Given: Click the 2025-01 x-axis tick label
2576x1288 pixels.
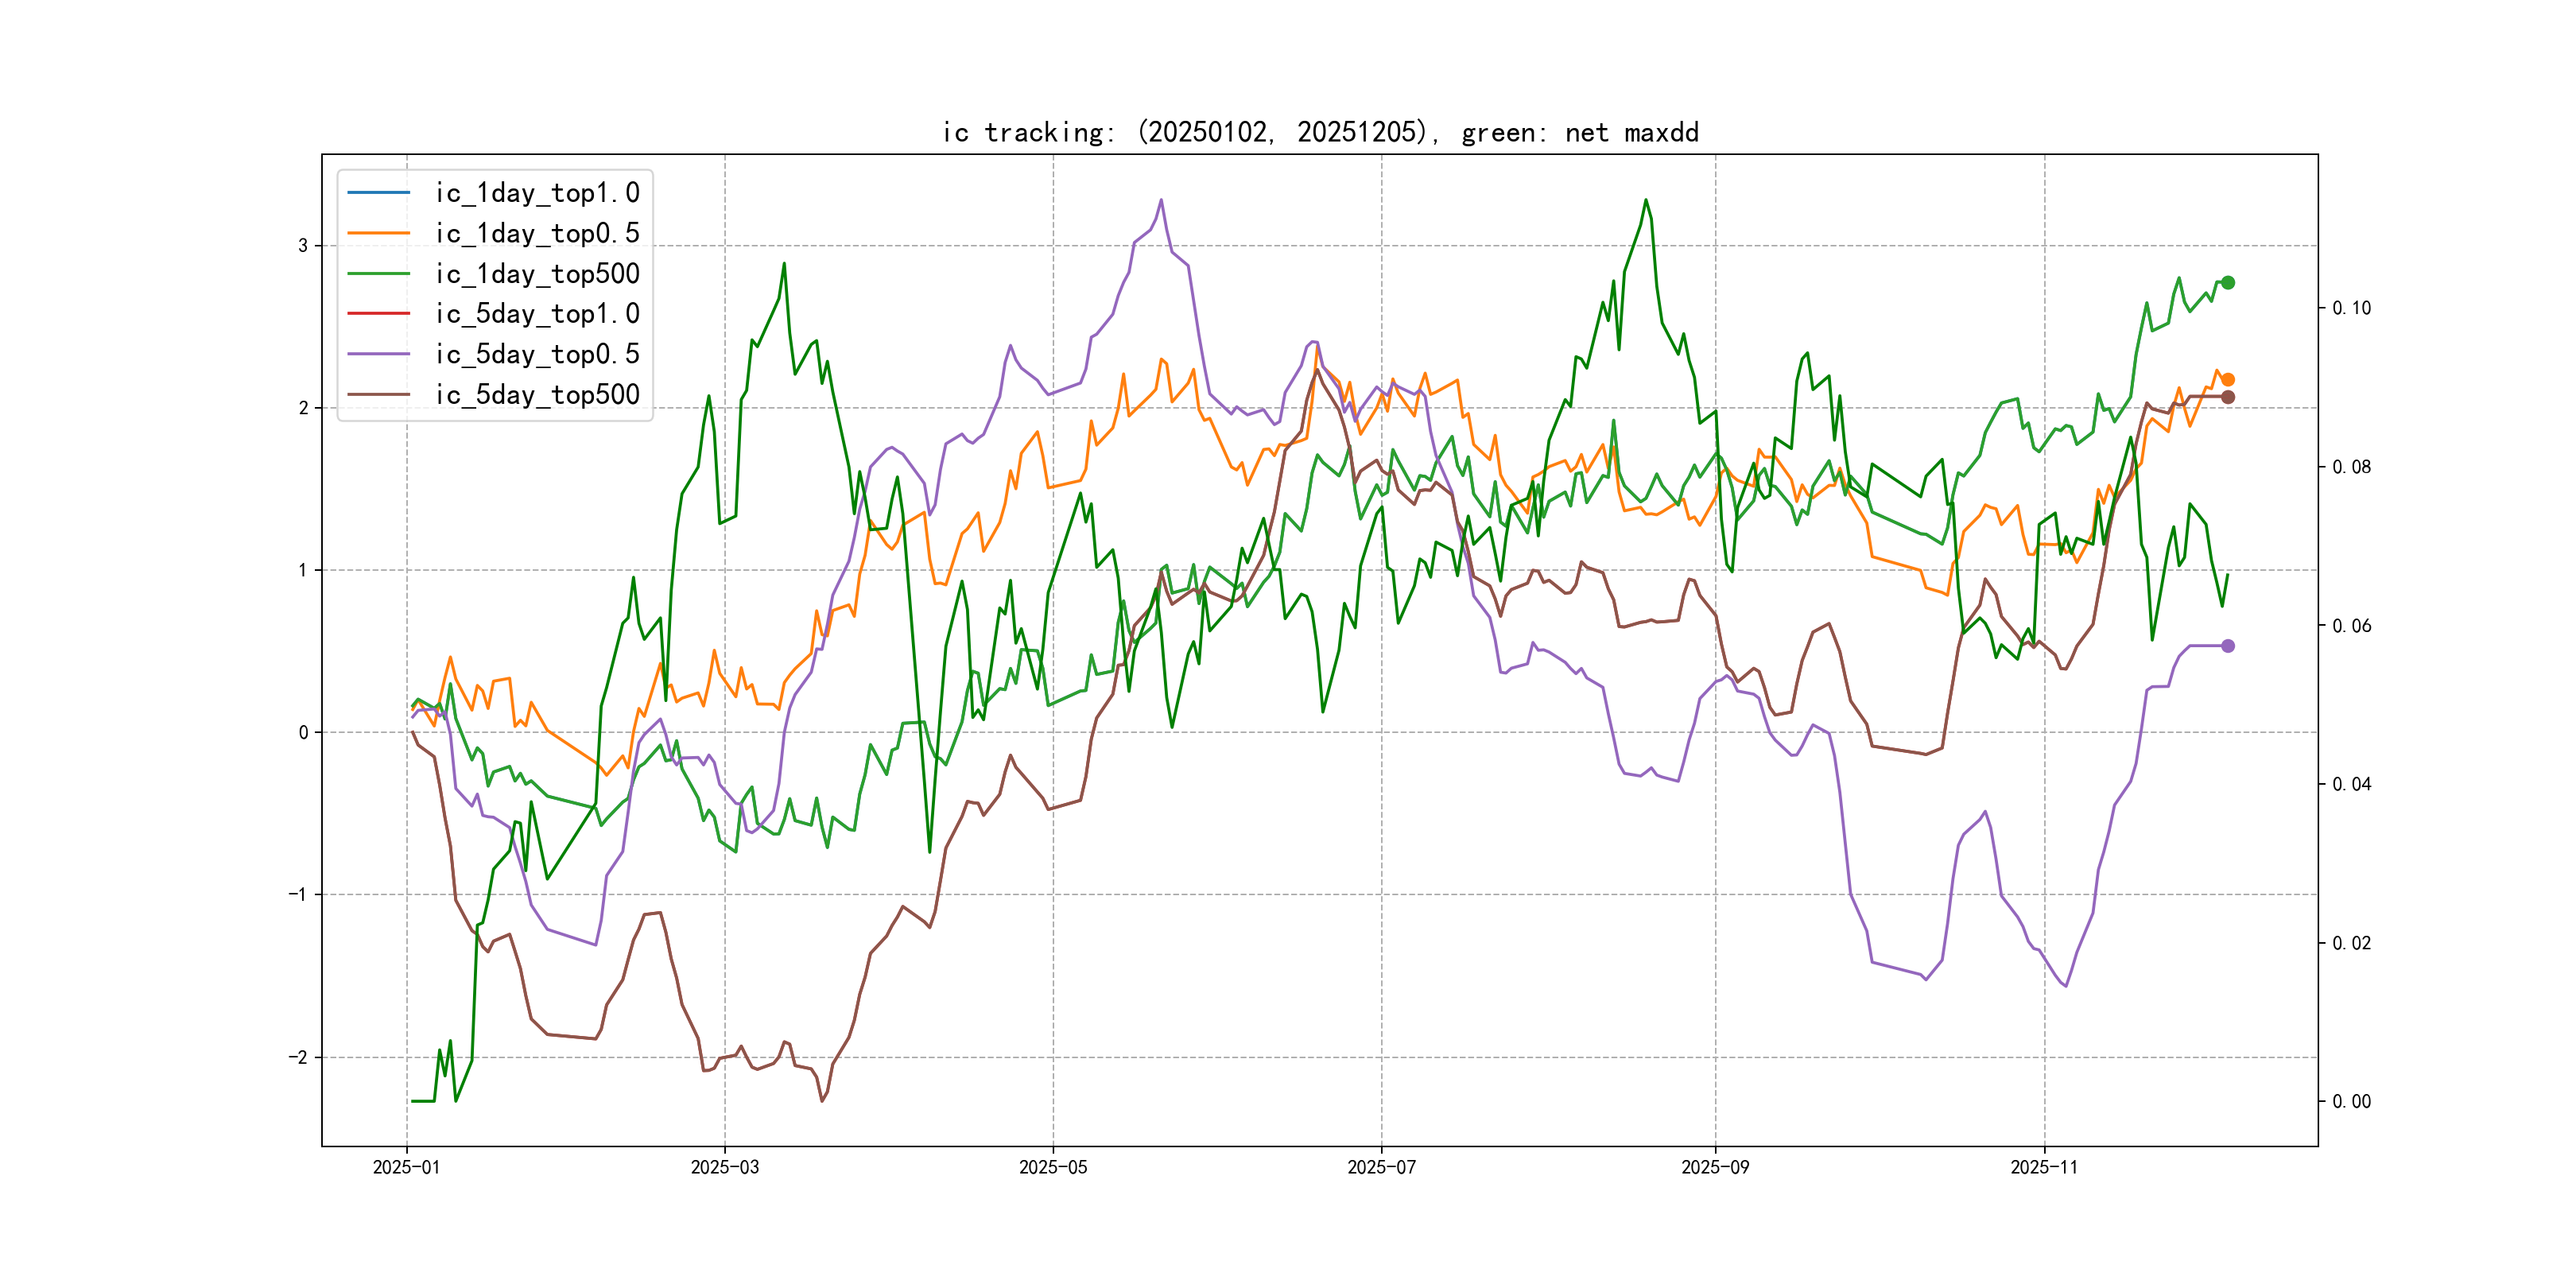Looking at the screenshot, I should pos(406,1167).
